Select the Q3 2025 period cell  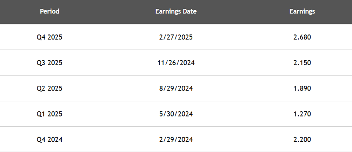pos(50,63)
